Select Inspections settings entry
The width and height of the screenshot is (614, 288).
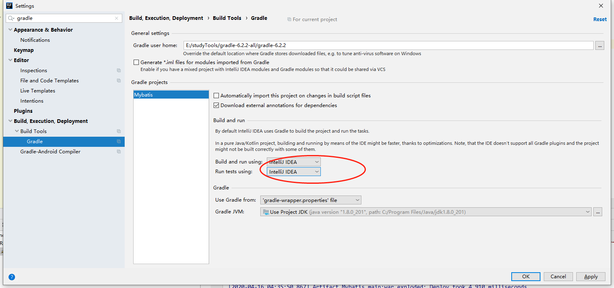coord(34,71)
